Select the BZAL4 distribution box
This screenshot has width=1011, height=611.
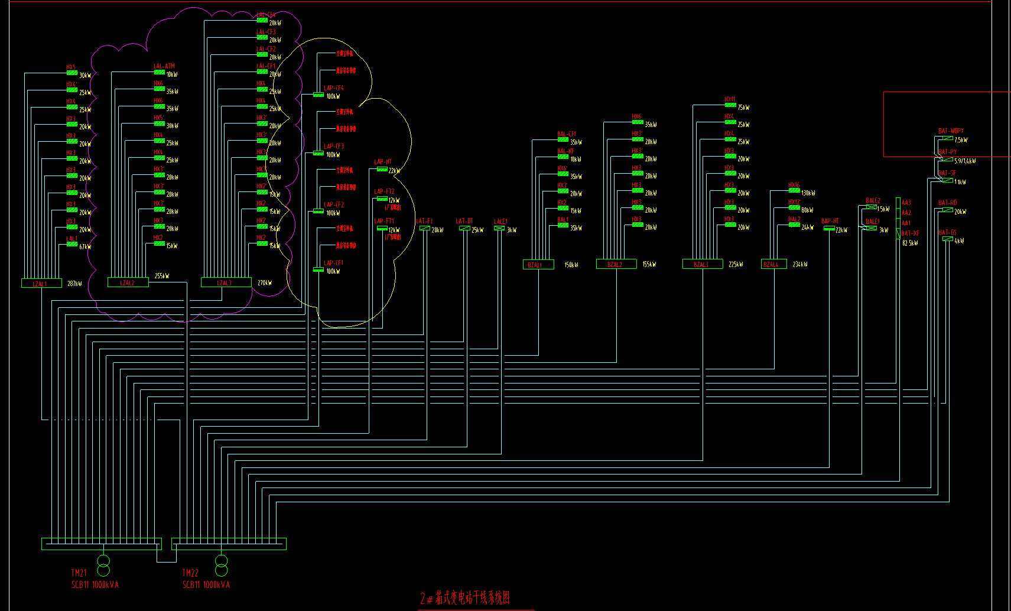pos(773,264)
